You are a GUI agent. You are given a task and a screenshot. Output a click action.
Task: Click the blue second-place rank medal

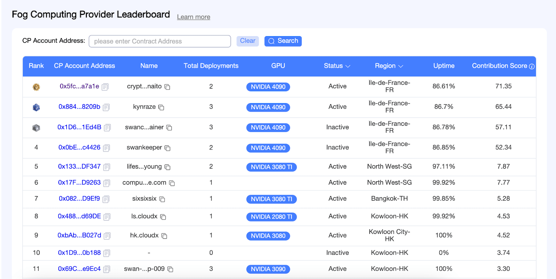click(36, 107)
